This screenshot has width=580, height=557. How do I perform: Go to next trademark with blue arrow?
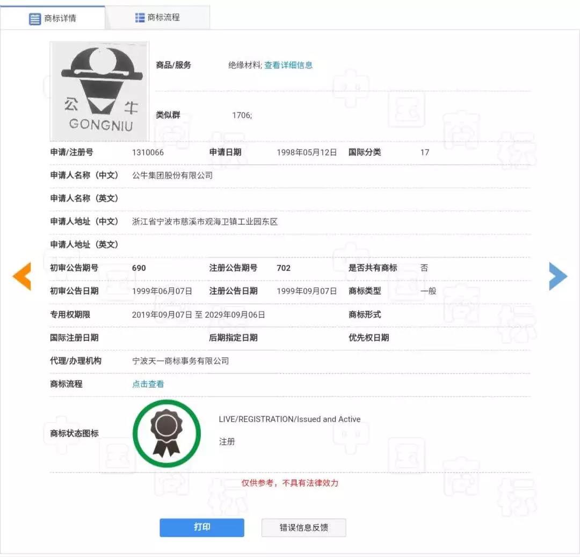pos(558,276)
